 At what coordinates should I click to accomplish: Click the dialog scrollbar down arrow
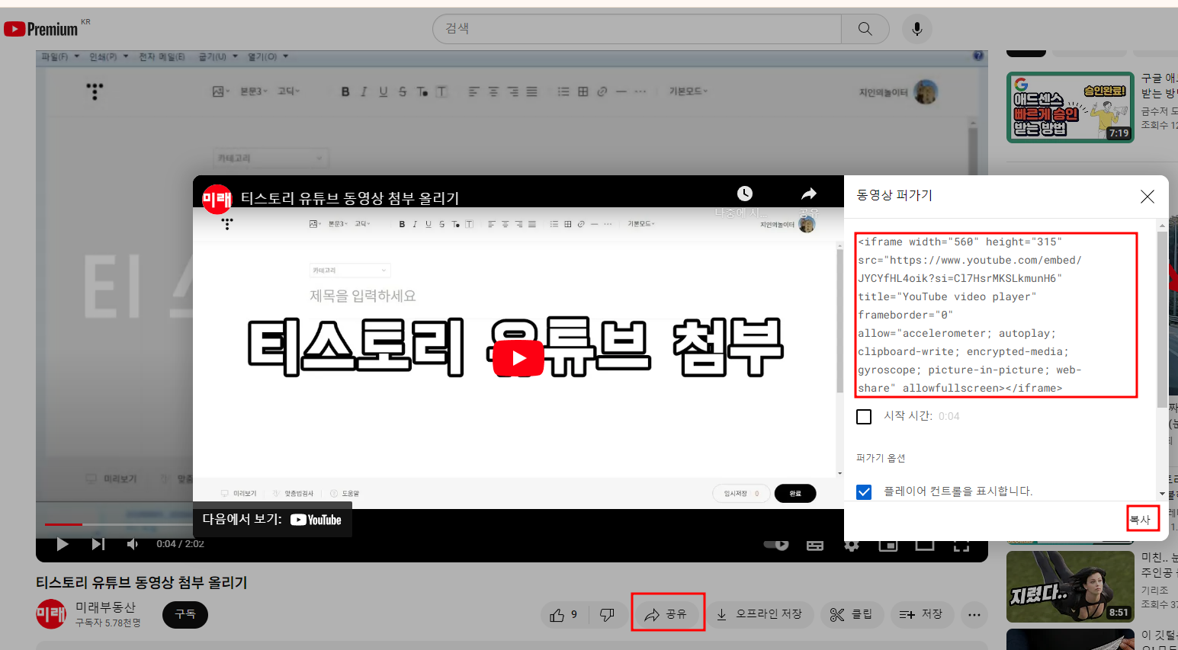[1162, 494]
